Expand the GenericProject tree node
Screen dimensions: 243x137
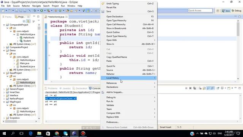(4, 89)
